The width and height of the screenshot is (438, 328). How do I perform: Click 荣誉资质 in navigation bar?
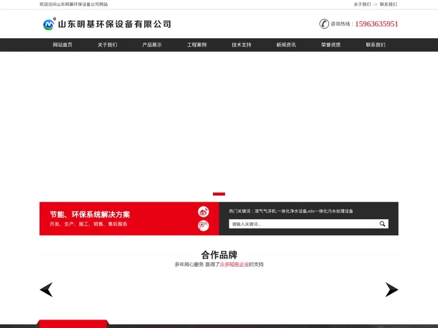(331, 45)
